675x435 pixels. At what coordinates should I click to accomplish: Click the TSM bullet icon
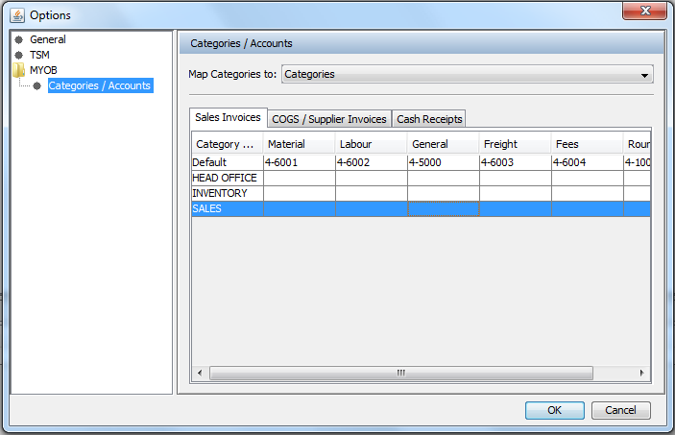[x=18, y=56]
